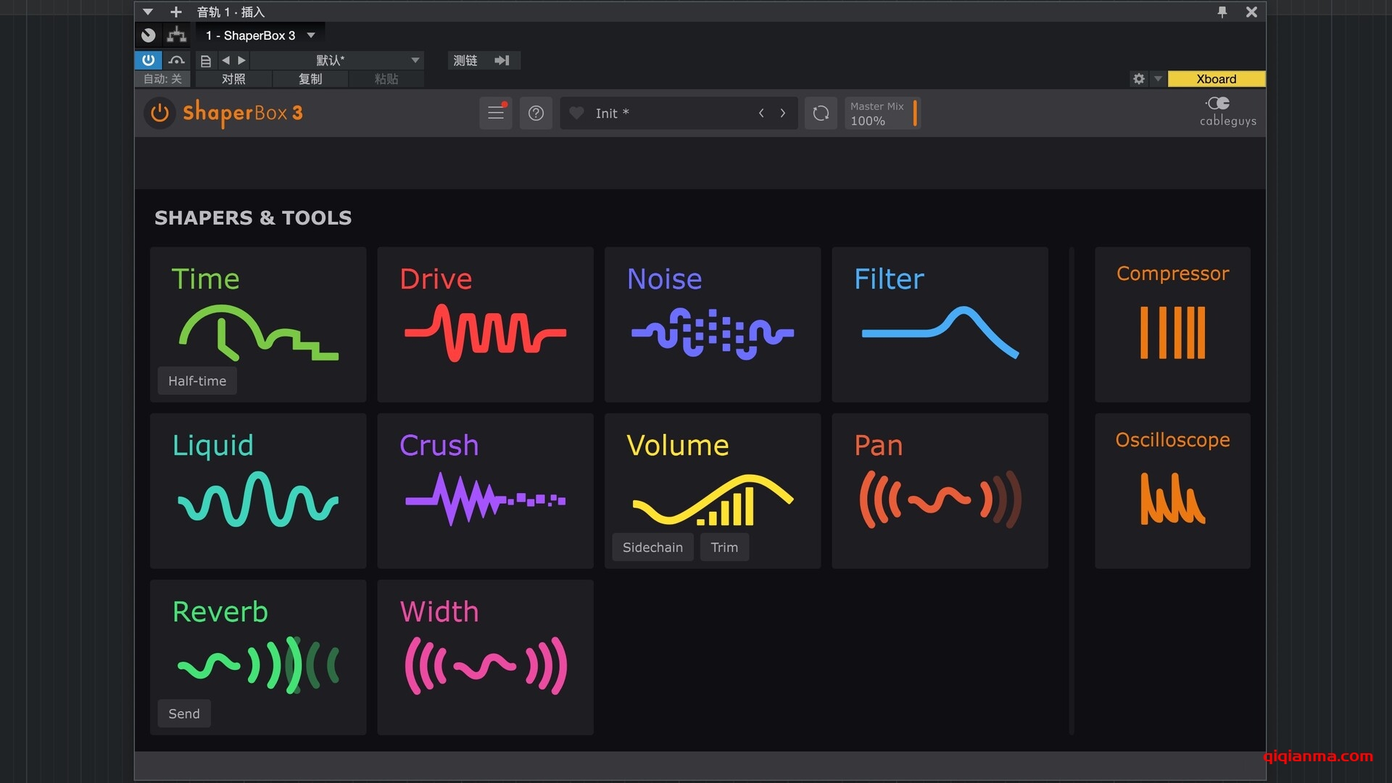The image size is (1392, 783).
Task: Add the Filter shaper
Action: point(940,324)
